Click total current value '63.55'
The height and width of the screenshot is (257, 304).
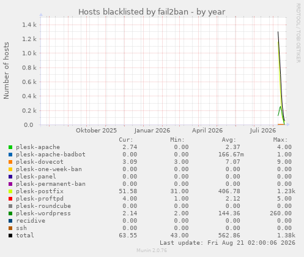tap(128, 236)
